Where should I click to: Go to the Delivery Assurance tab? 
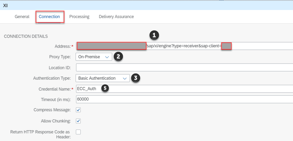(116, 17)
